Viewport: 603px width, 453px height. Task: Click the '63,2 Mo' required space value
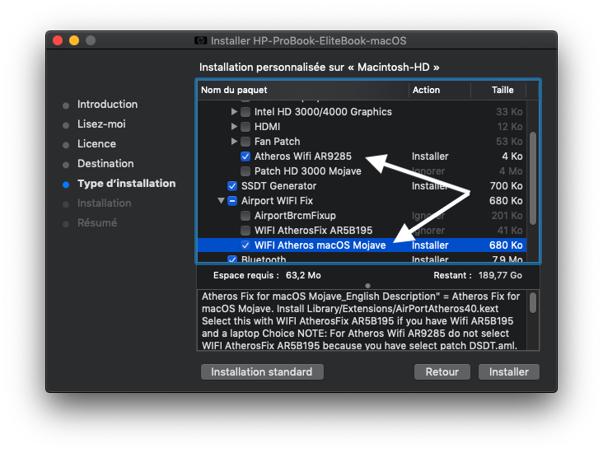click(303, 275)
